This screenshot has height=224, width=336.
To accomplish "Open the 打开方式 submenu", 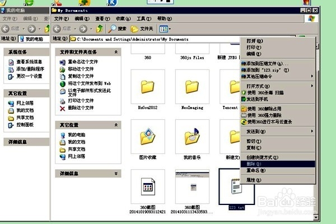I will [x=278, y=86].
